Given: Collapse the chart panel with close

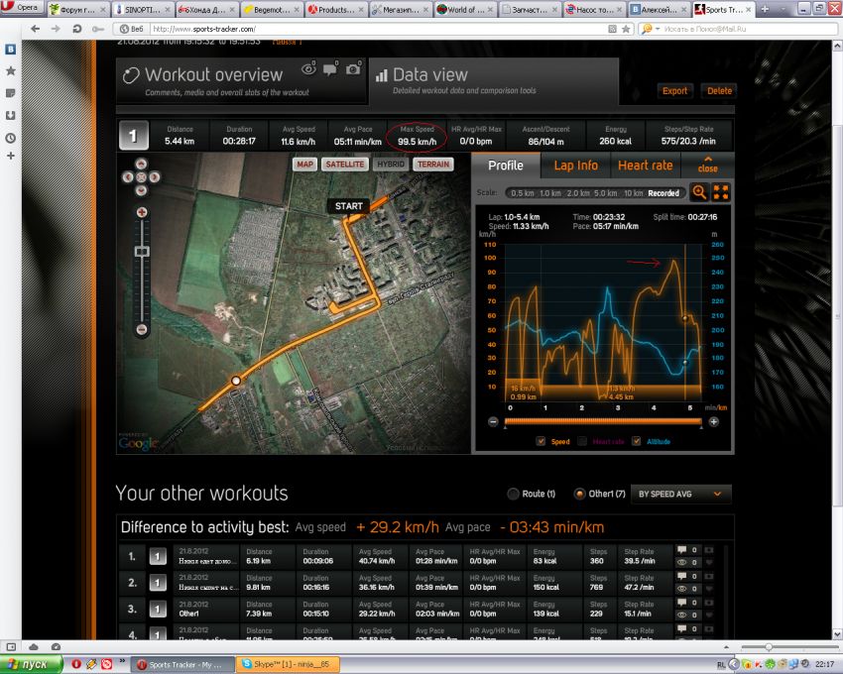Looking at the screenshot, I should pos(707,165).
